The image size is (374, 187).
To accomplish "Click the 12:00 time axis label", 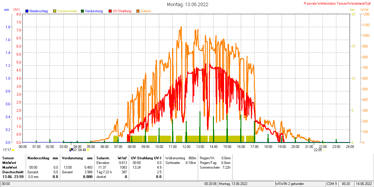I will [186, 146].
